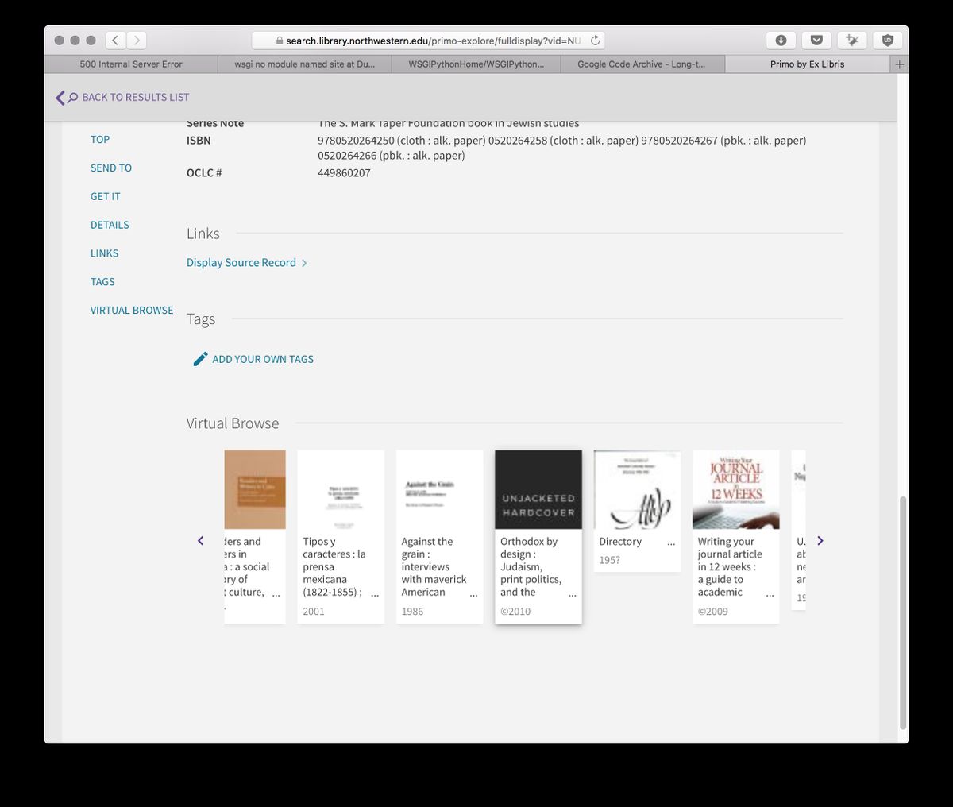Viewport: 953px width, 807px height.
Task: Open the Journal Article in 12 Weeks cover
Action: [x=736, y=489]
